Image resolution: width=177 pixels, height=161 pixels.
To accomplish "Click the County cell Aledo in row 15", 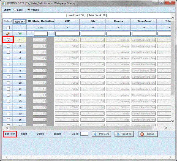I will pyautogui.click(x=118, y=113).
